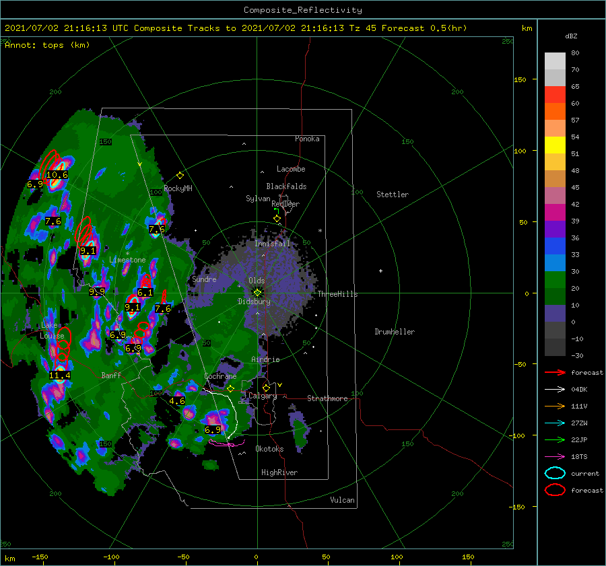606x566 pixels.
Task: Click the yellow 54-51 dBZ color swatch
Action: coord(555,145)
